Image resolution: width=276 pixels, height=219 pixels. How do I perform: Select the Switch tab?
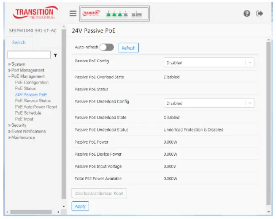click(19, 43)
